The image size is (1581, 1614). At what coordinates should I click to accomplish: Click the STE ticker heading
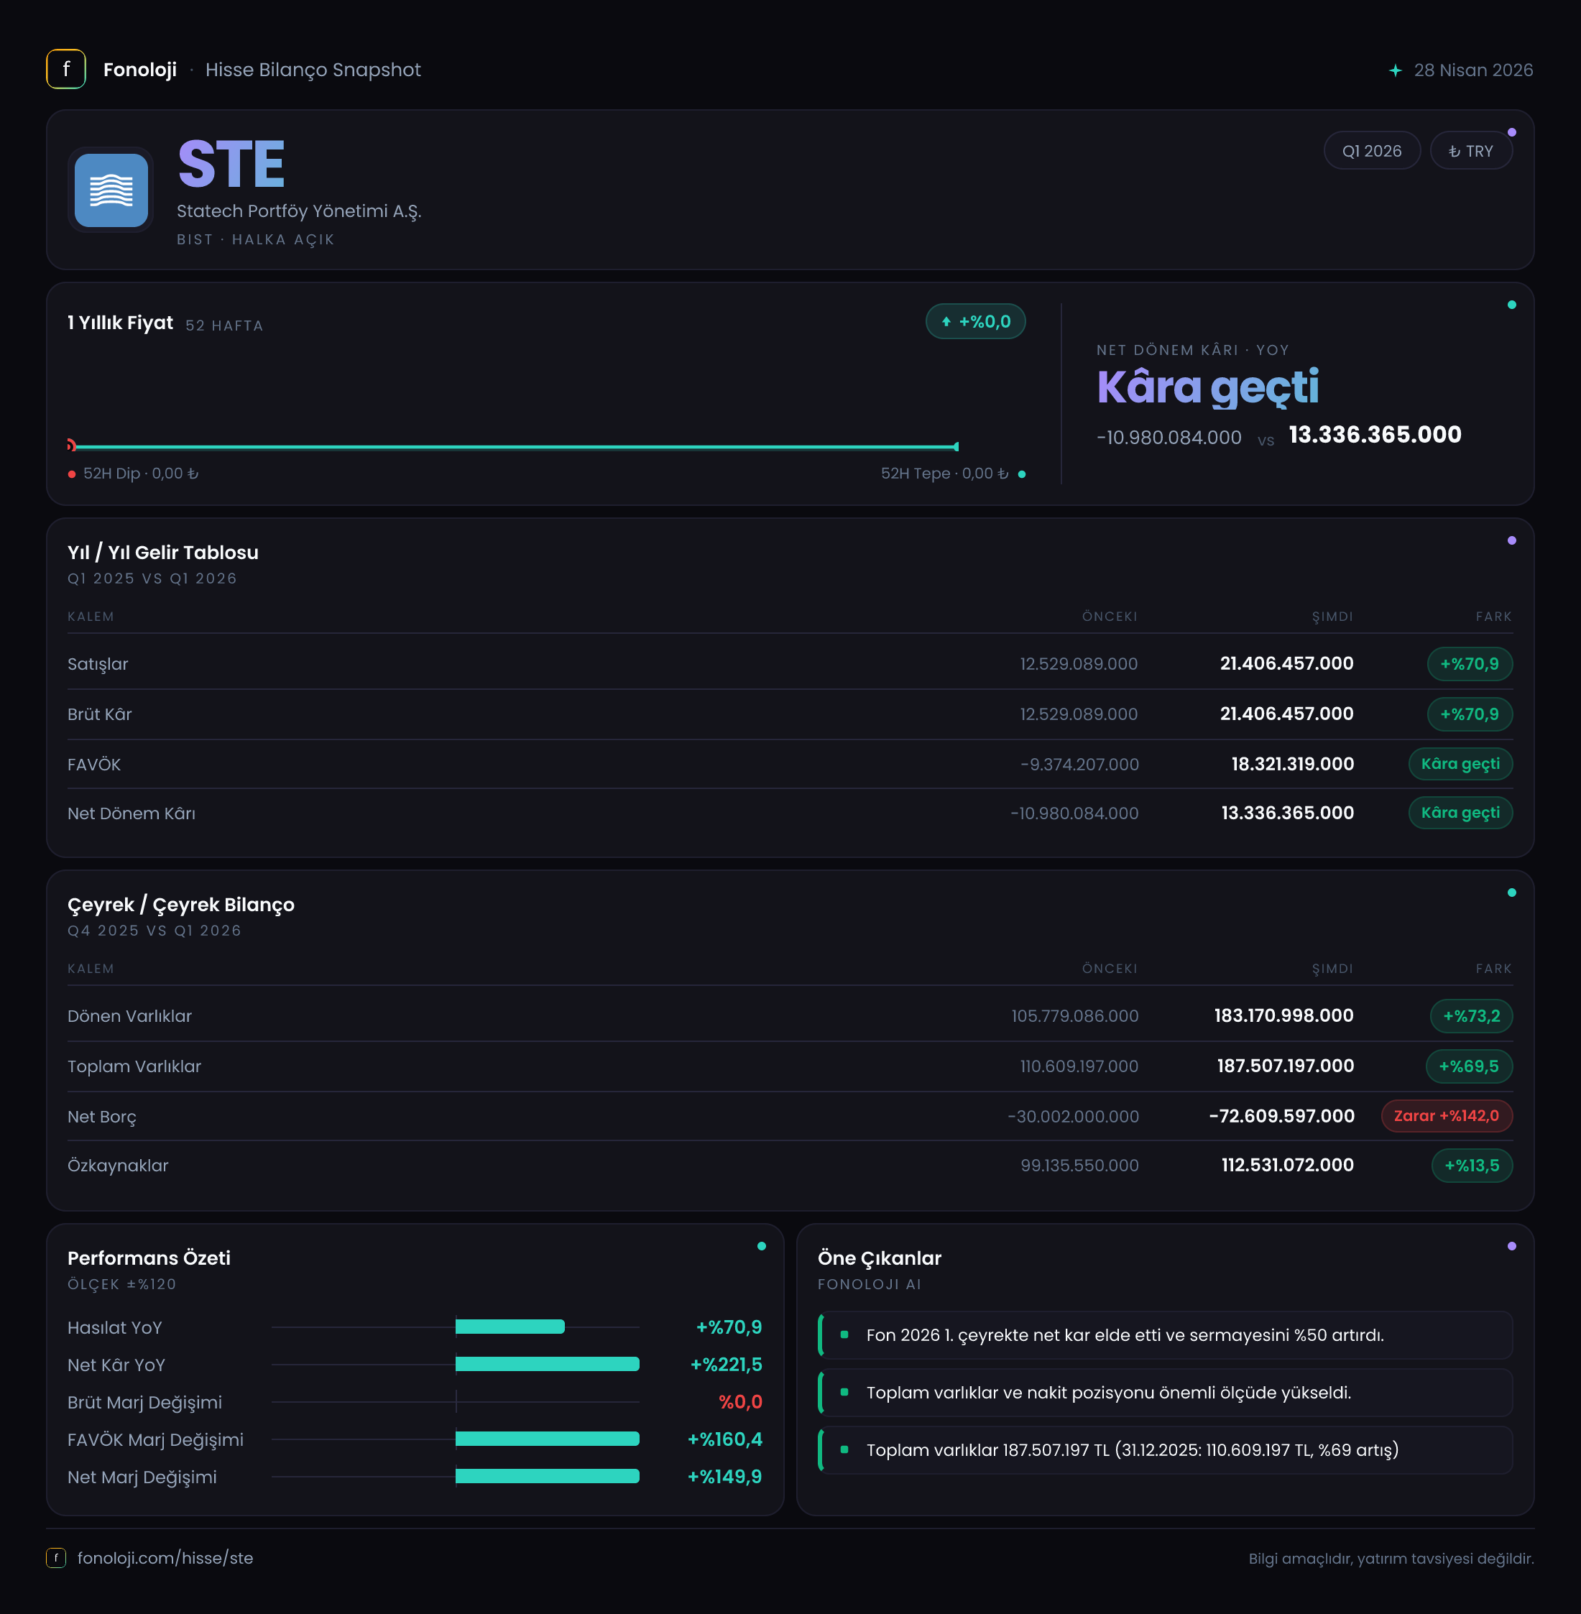coord(231,164)
